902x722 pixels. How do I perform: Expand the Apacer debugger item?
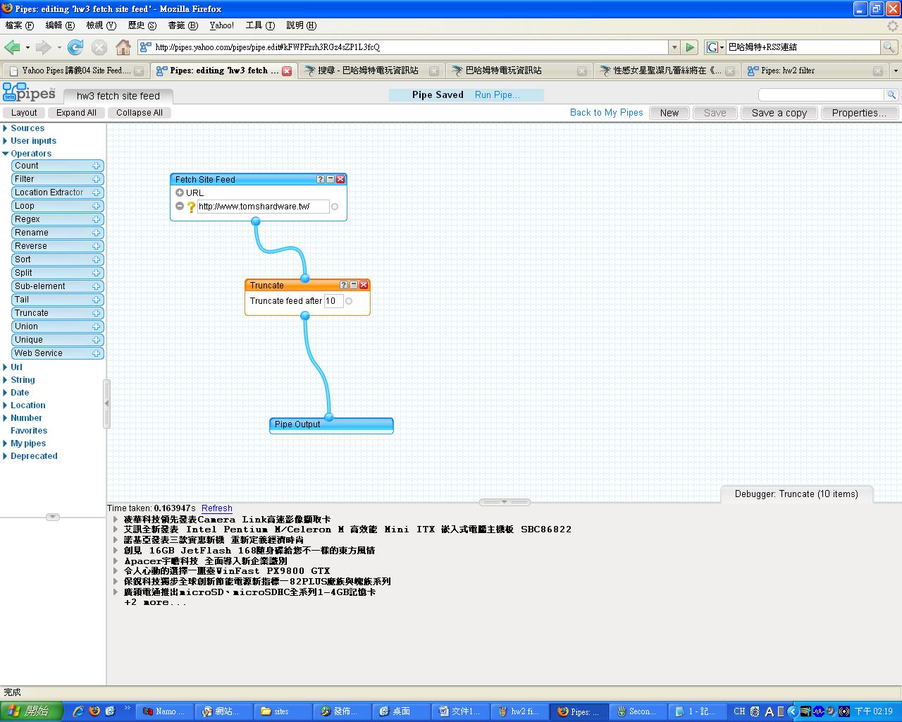coord(116,561)
